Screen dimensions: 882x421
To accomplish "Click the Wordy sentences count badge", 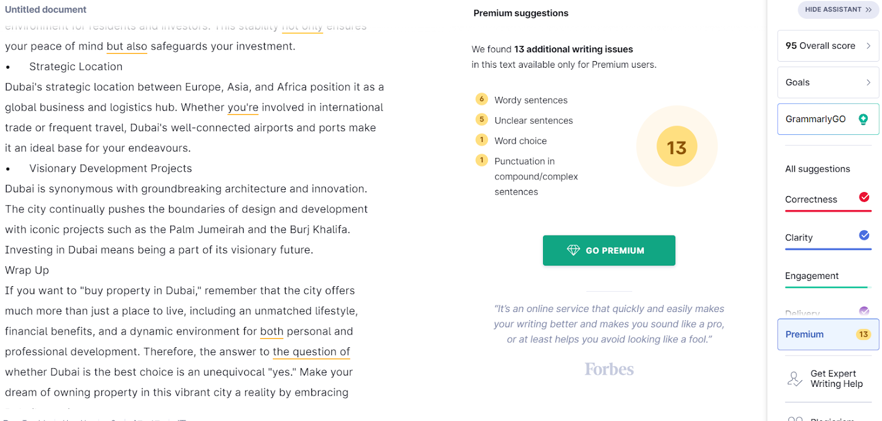I will tap(481, 99).
